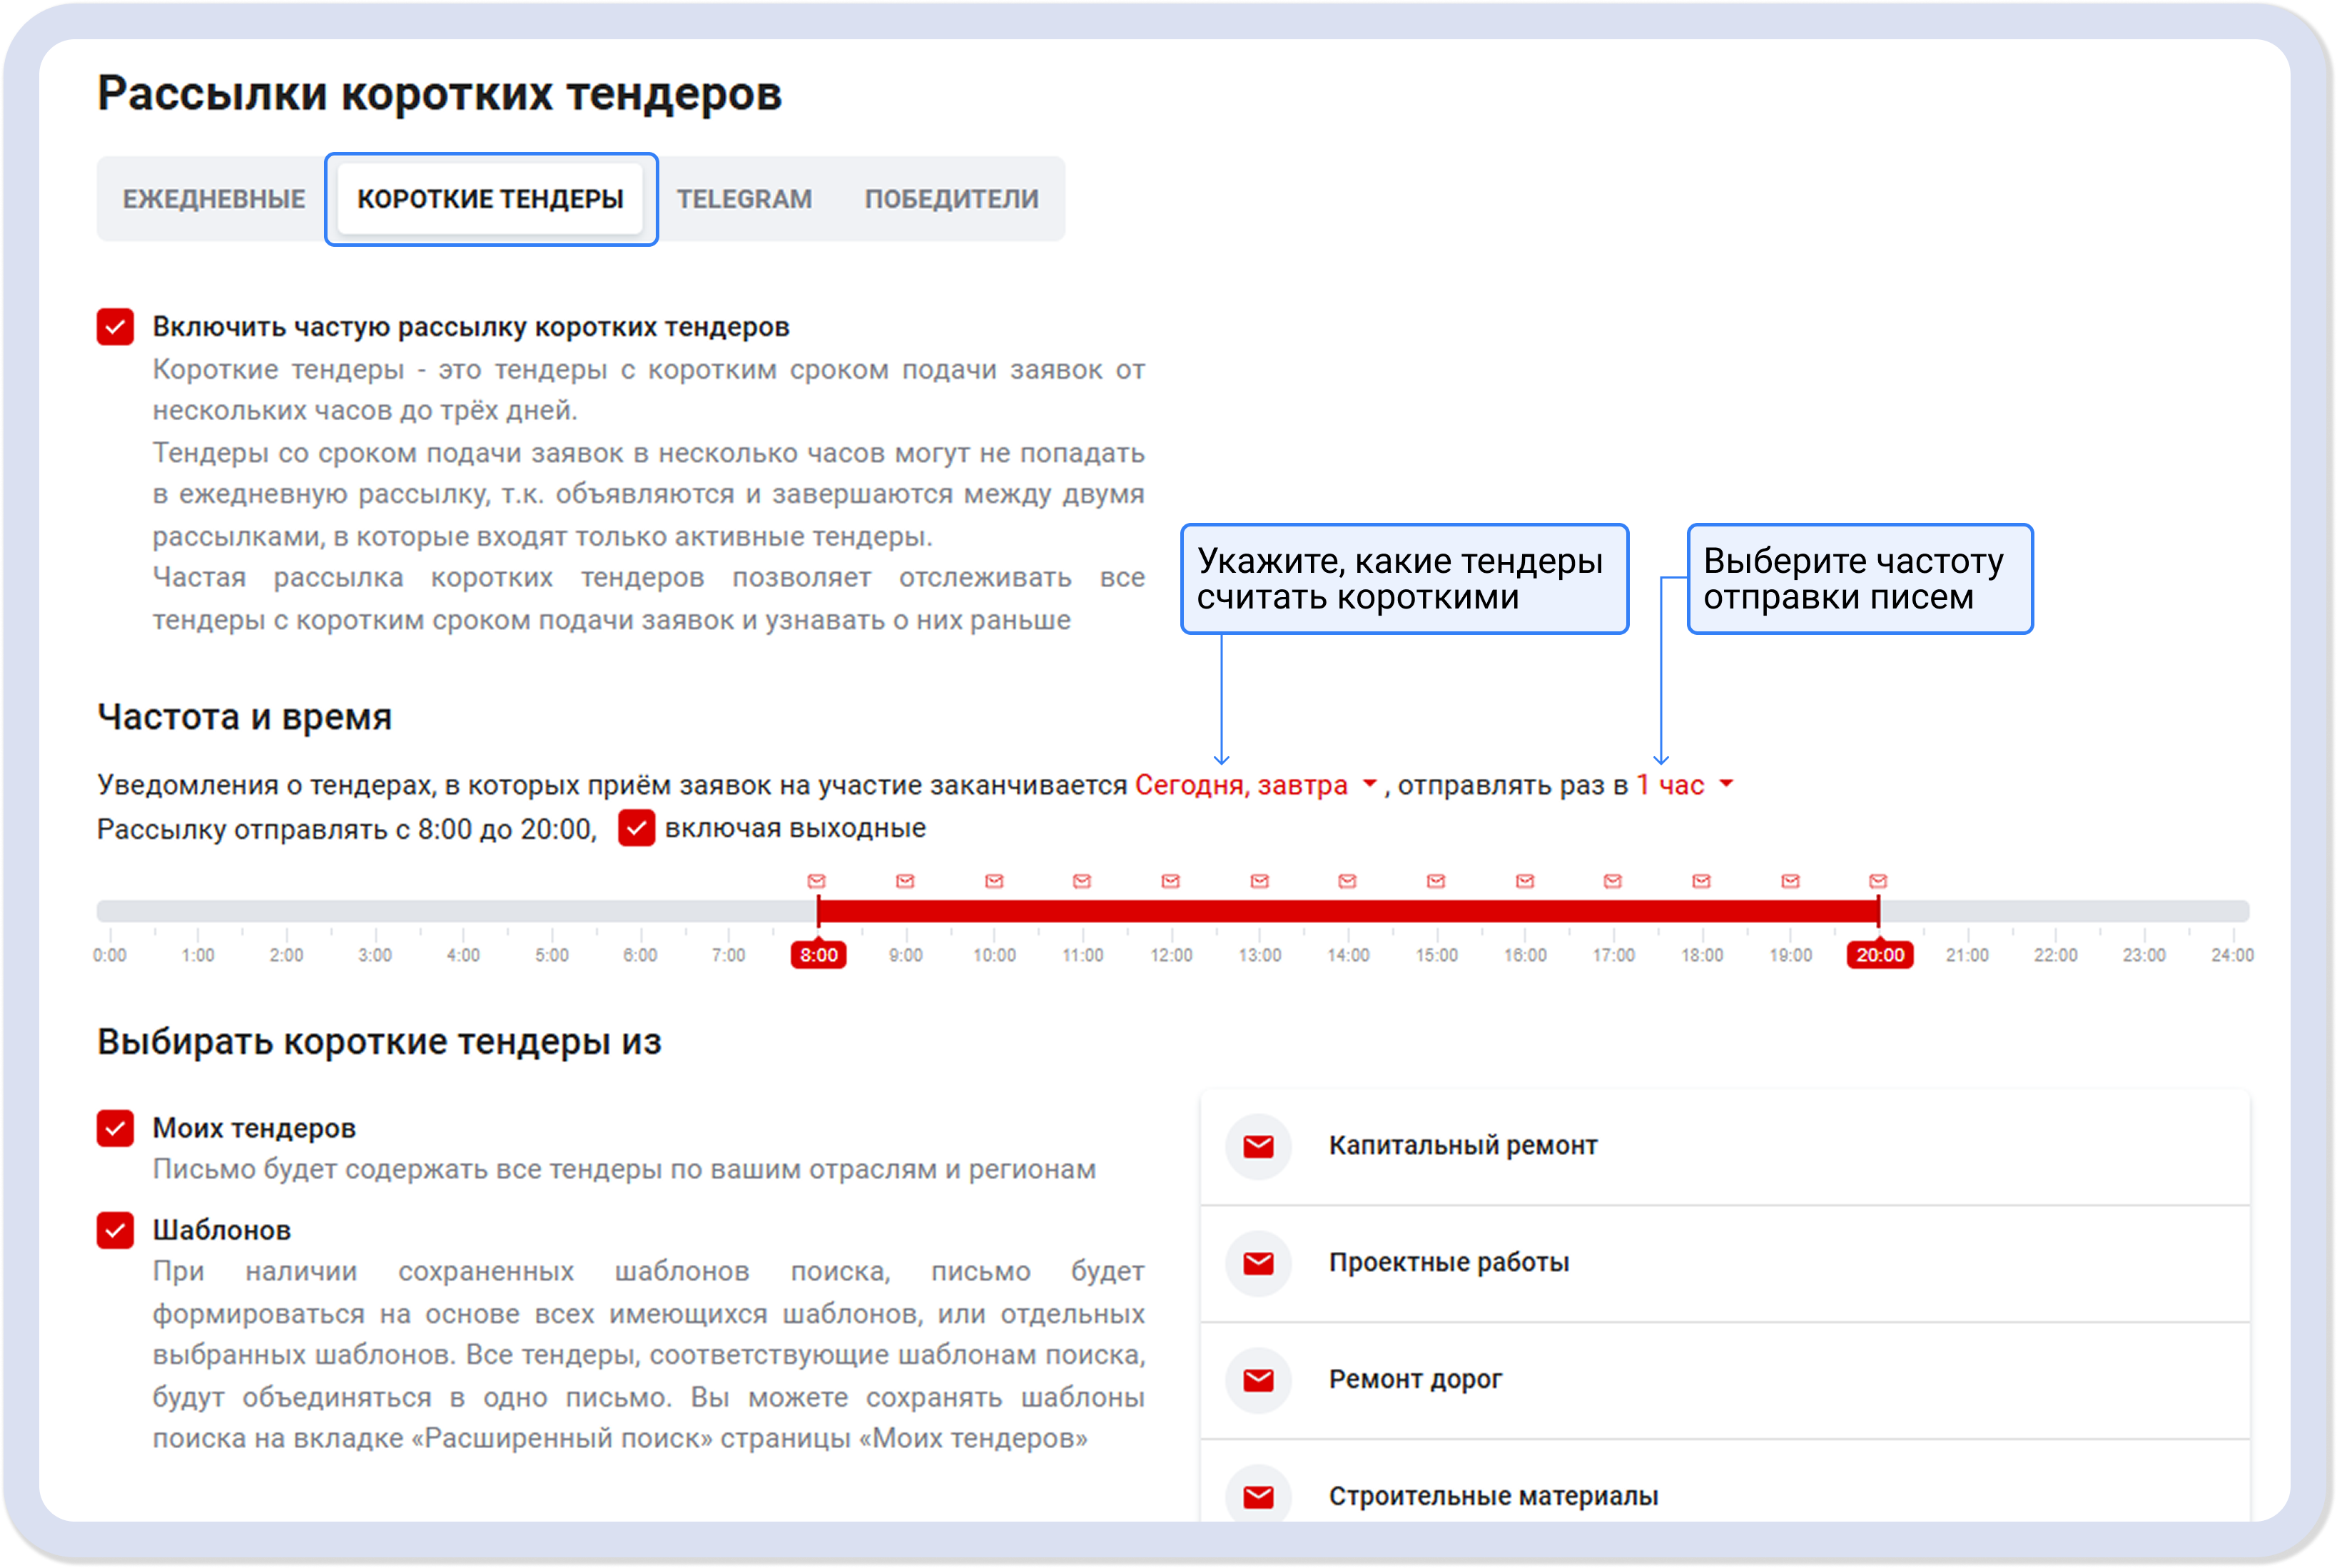This screenshot has width=2337, height=1568.
Task: Click the envelope icon next to Проектные работы
Action: pos(1258,1263)
